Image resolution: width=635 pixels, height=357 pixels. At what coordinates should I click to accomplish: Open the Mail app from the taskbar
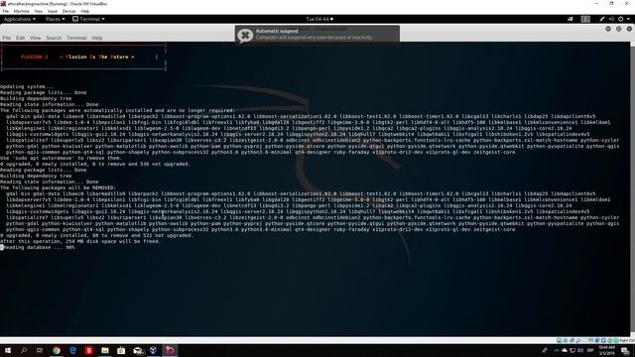point(138,350)
